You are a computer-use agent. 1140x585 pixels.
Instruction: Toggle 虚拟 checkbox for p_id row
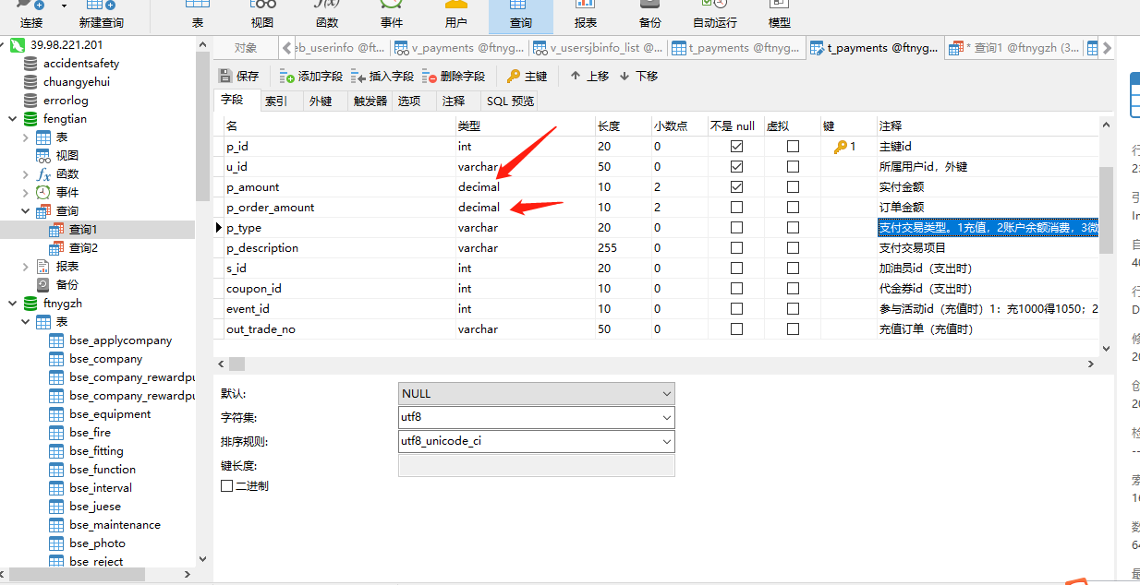[x=792, y=147]
